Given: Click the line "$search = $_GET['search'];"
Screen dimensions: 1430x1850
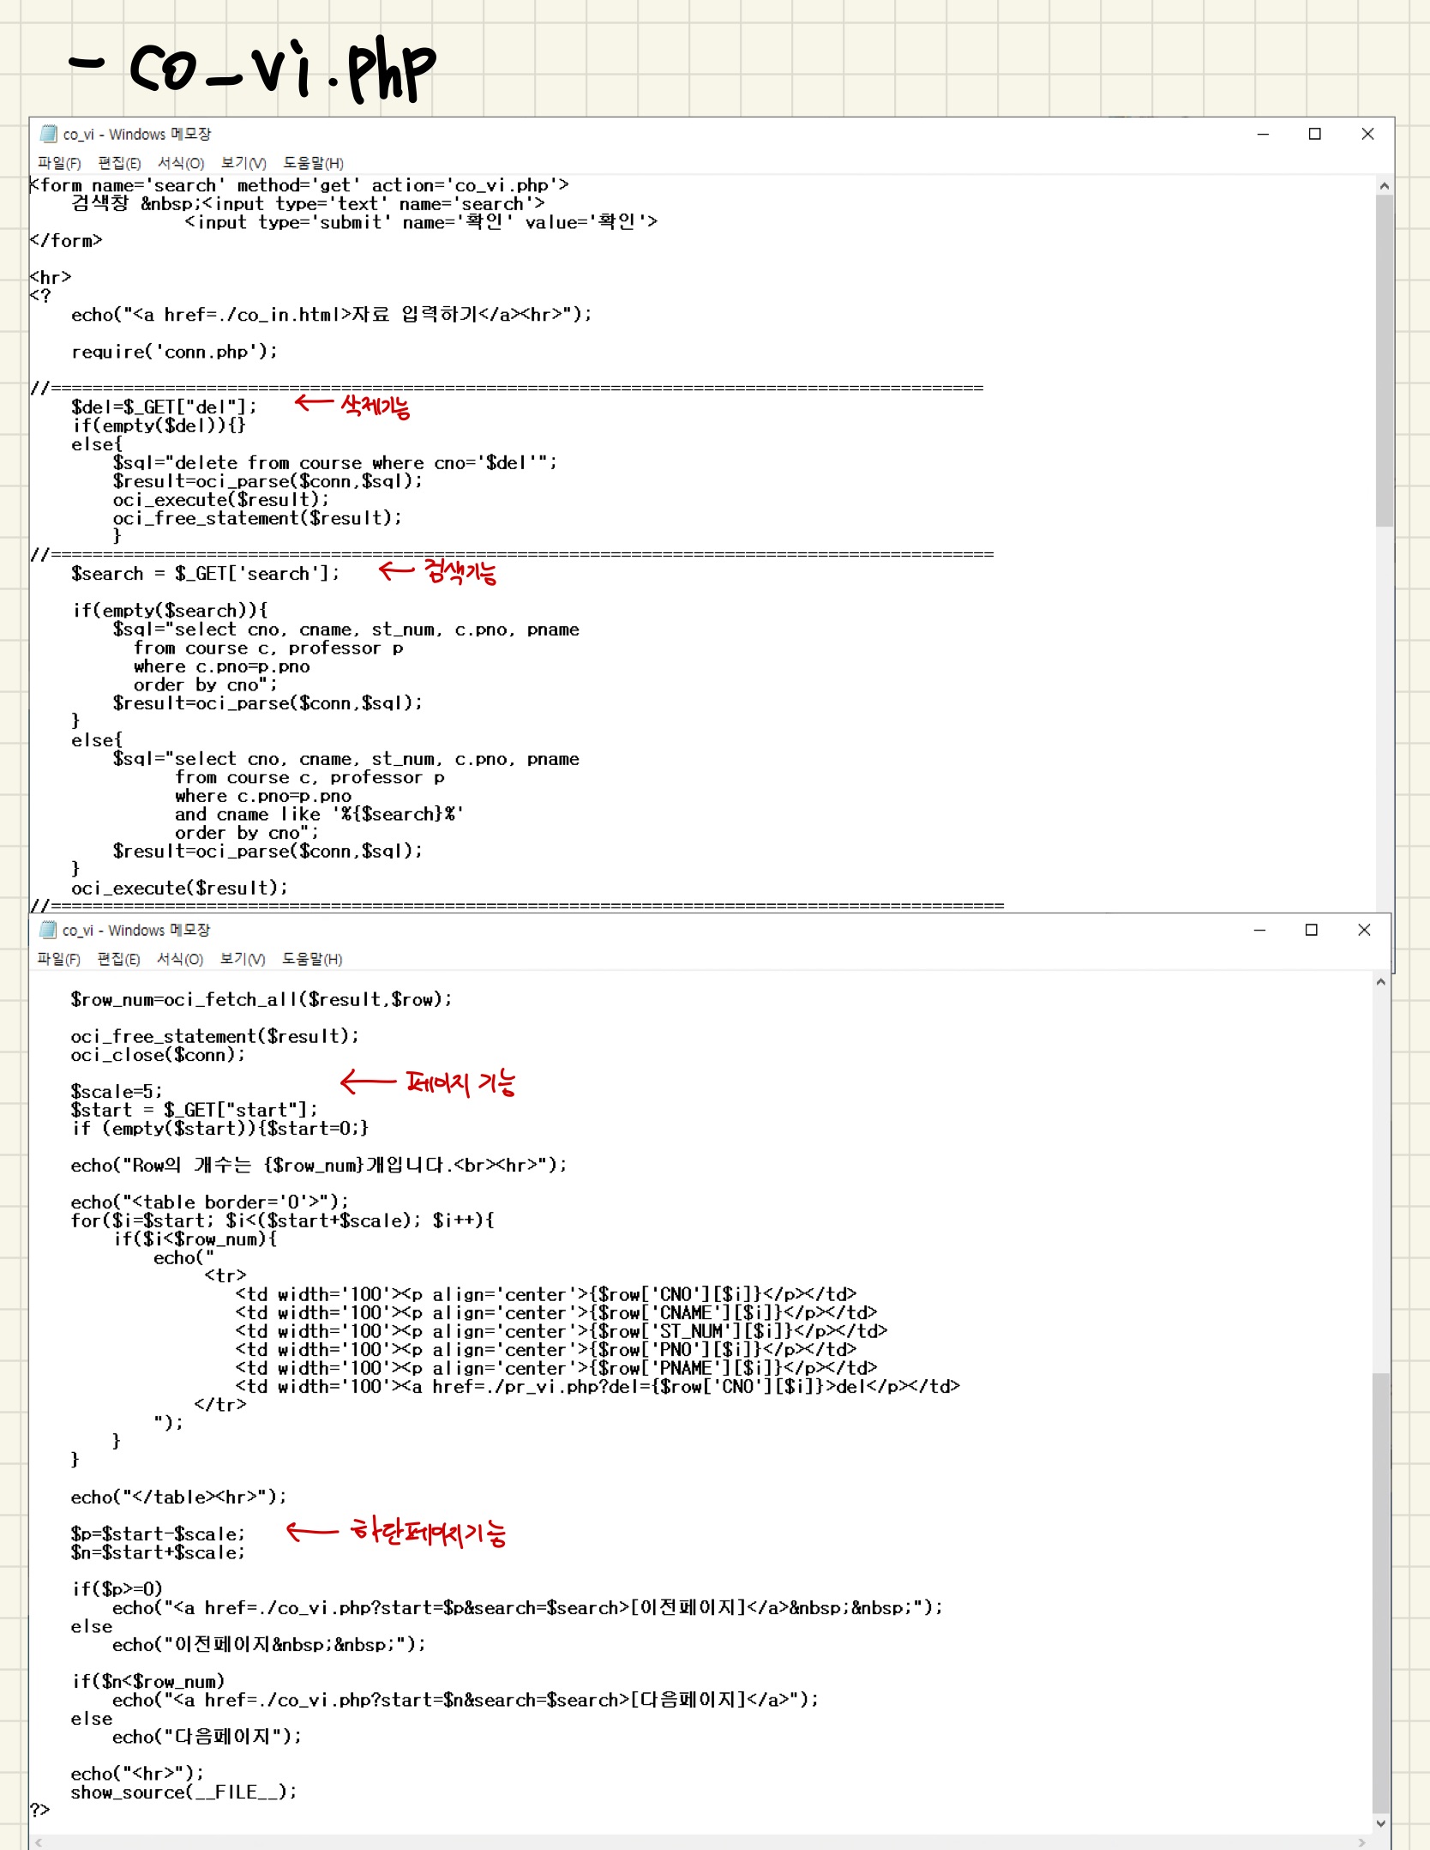Looking at the screenshot, I should [205, 573].
